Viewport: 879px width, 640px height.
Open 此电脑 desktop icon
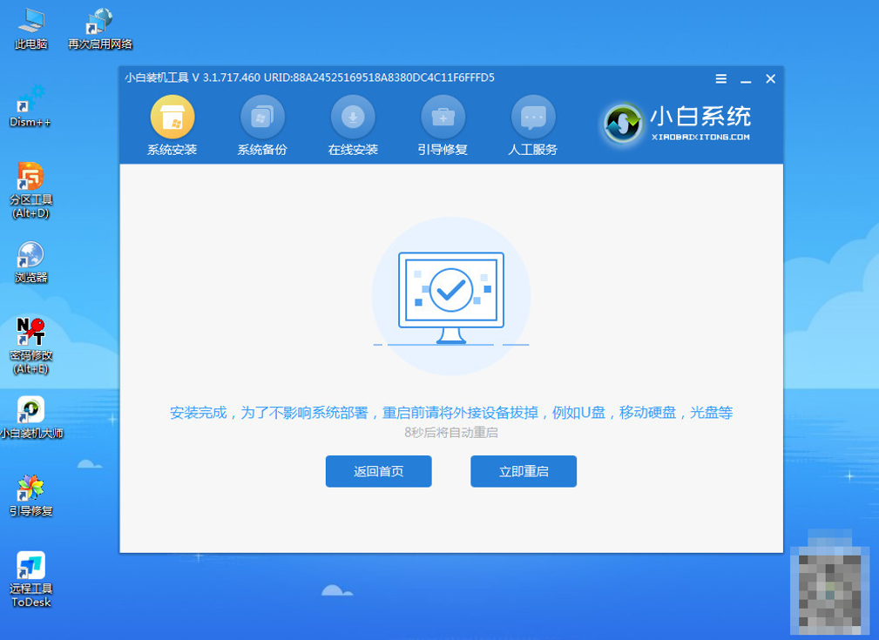[30, 29]
